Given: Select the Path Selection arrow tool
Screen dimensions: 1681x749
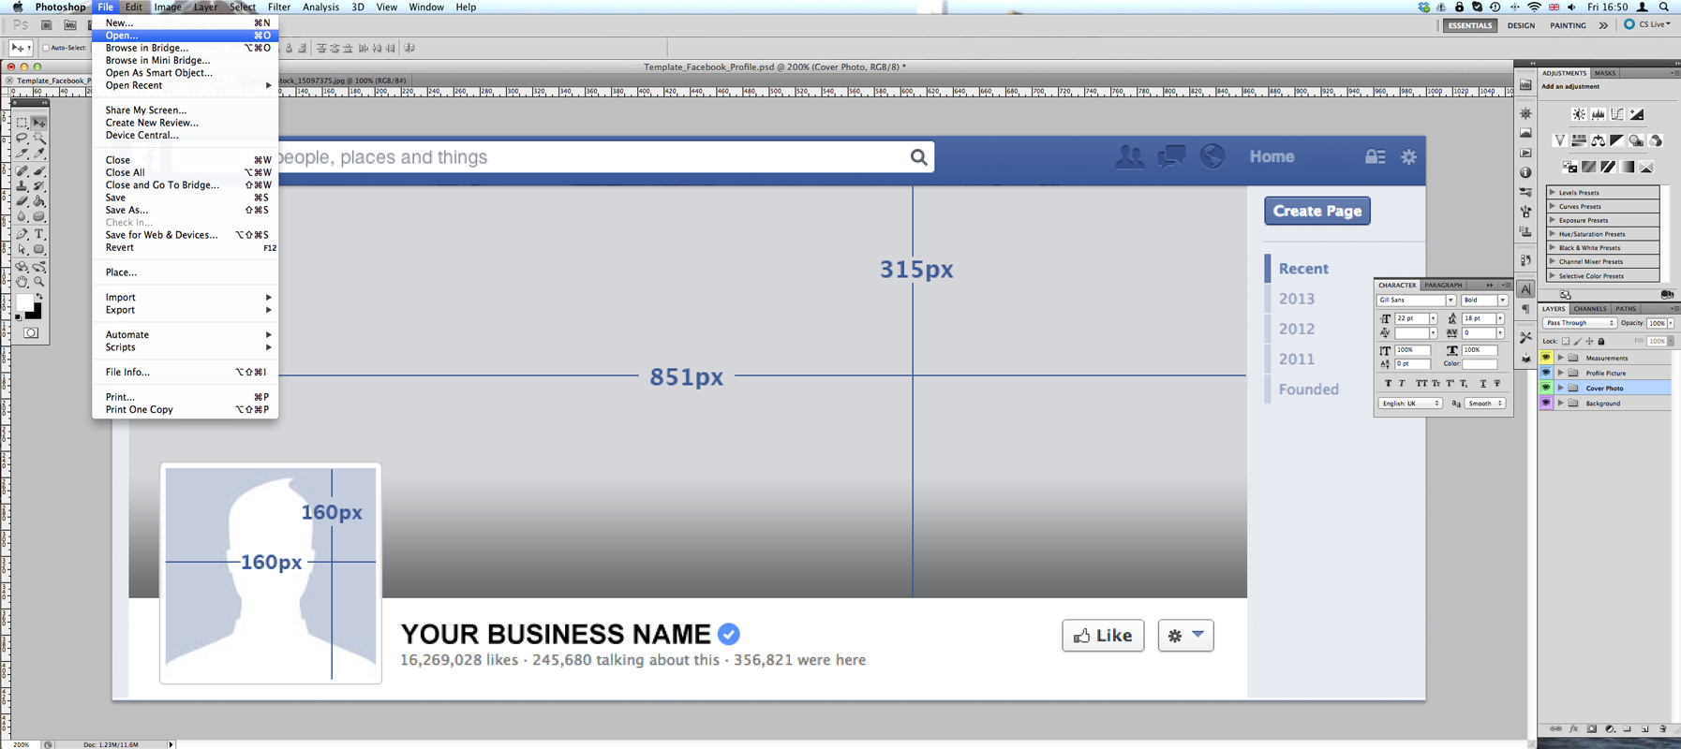Looking at the screenshot, I should [22, 249].
